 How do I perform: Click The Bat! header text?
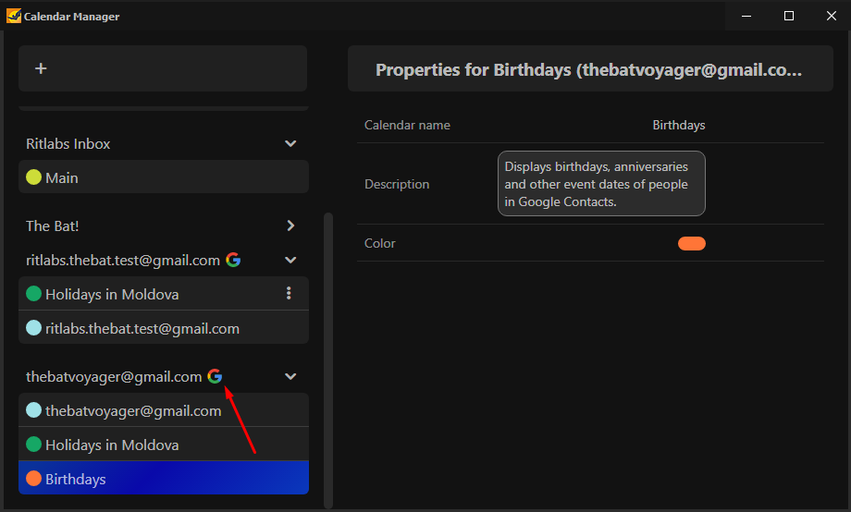(52, 226)
